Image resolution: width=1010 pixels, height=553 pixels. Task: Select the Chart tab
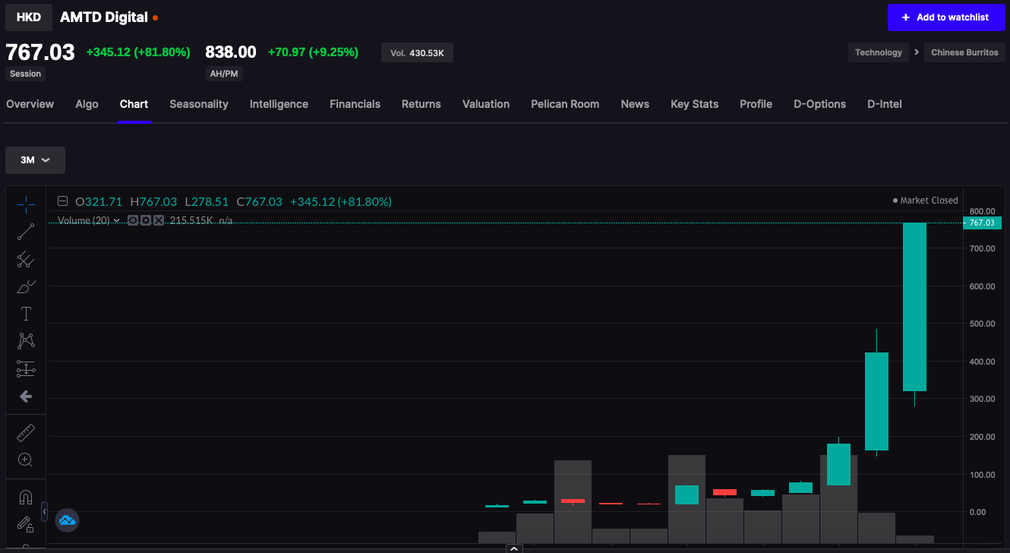coord(134,104)
